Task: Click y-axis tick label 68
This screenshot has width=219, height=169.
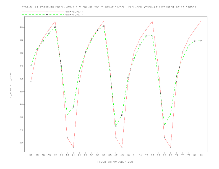Action: point(21,104)
